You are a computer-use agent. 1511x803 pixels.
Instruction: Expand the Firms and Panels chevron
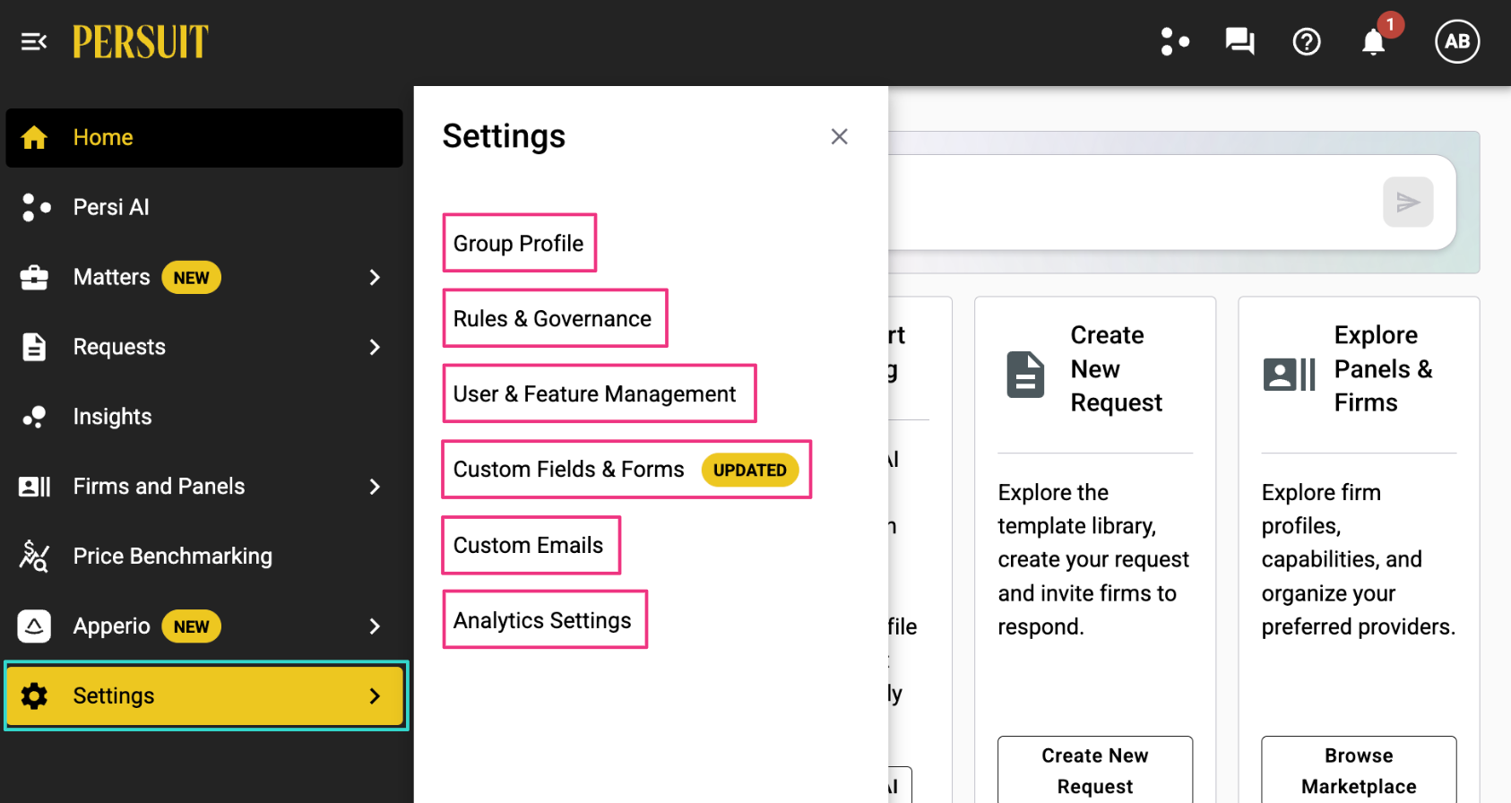click(375, 487)
